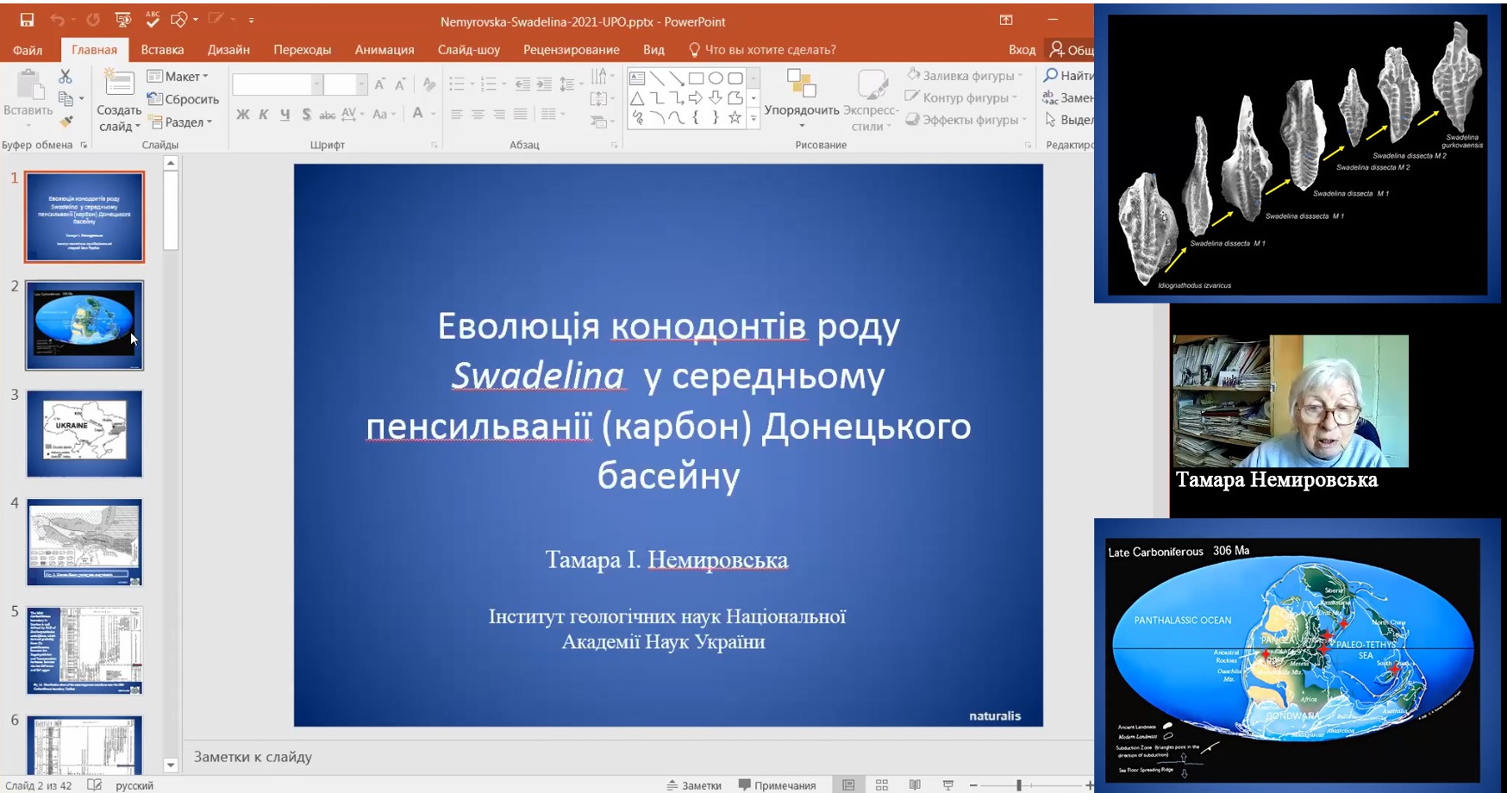The width and height of the screenshot is (1507, 793).
Task: Pick the star shape in shapes gallery
Action: point(735,118)
